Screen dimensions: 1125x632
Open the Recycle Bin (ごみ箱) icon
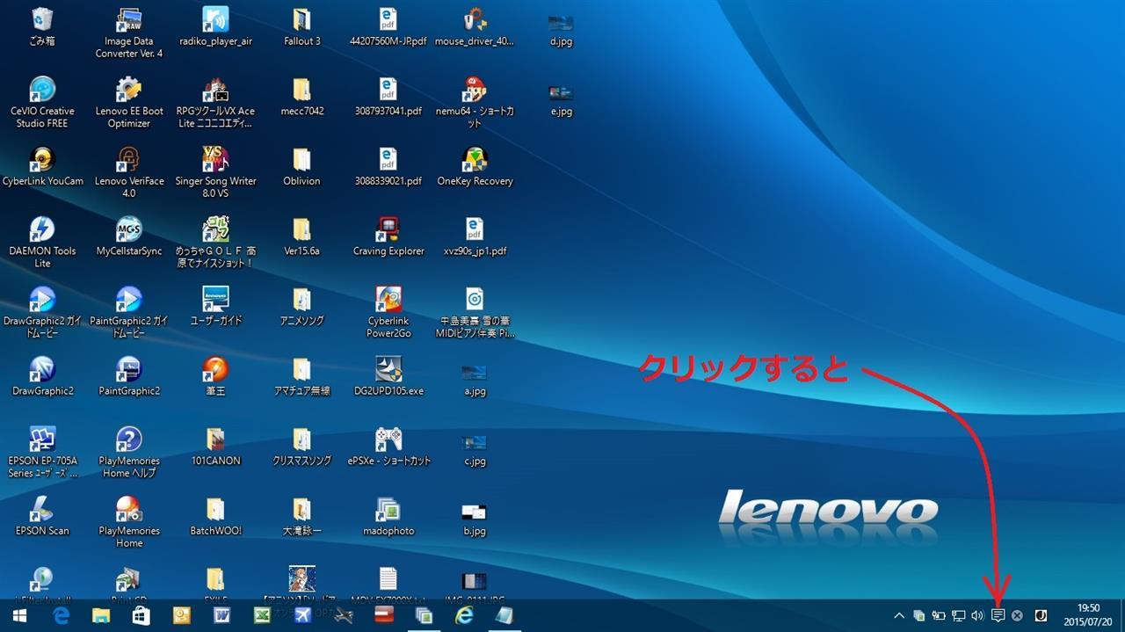(x=42, y=26)
